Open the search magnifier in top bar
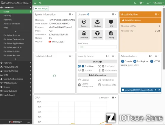165x125 pixels. [x=40, y=3]
